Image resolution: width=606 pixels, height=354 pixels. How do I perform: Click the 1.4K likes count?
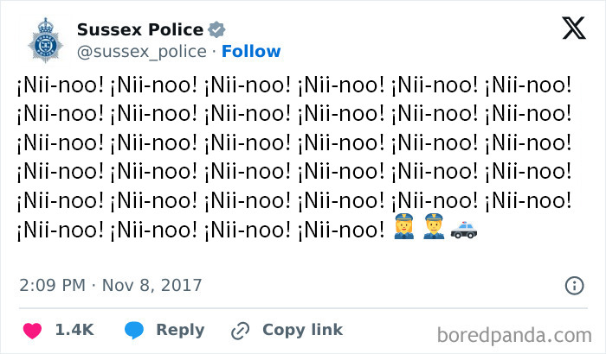[x=74, y=330]
